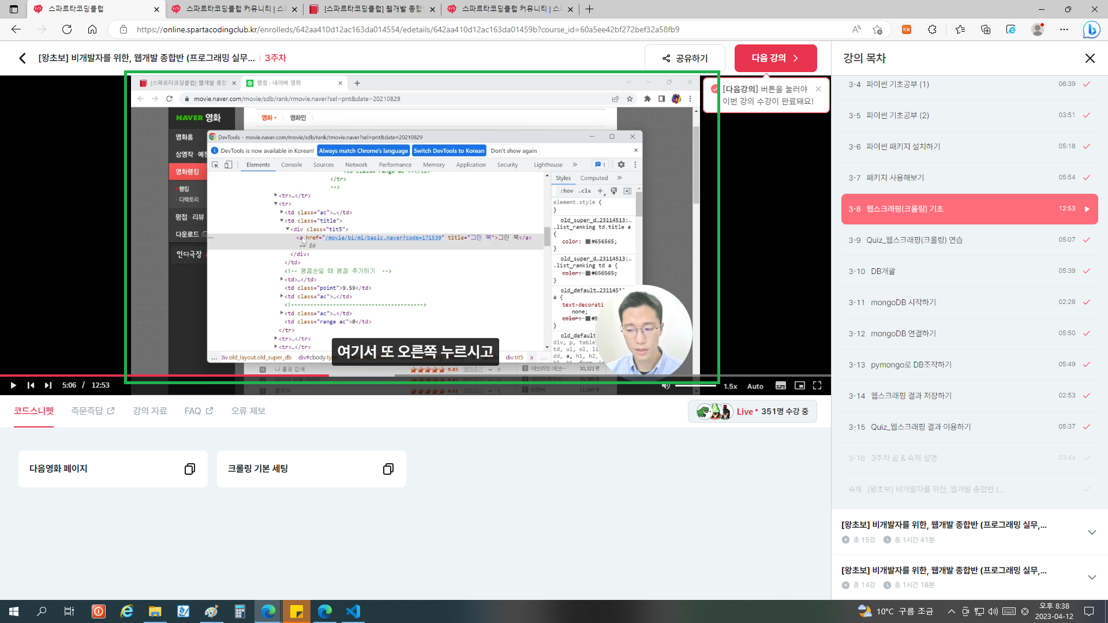
Task: Open Calculator from taskbar
Action: pyautogui.click(x=240, y=611)
